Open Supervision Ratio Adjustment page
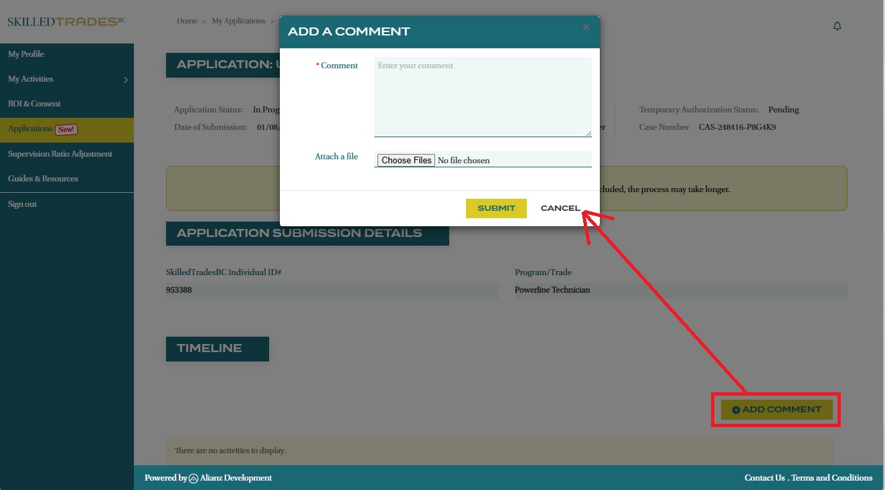Viewport: 885px width, 490px height. [x=60, y=154]
